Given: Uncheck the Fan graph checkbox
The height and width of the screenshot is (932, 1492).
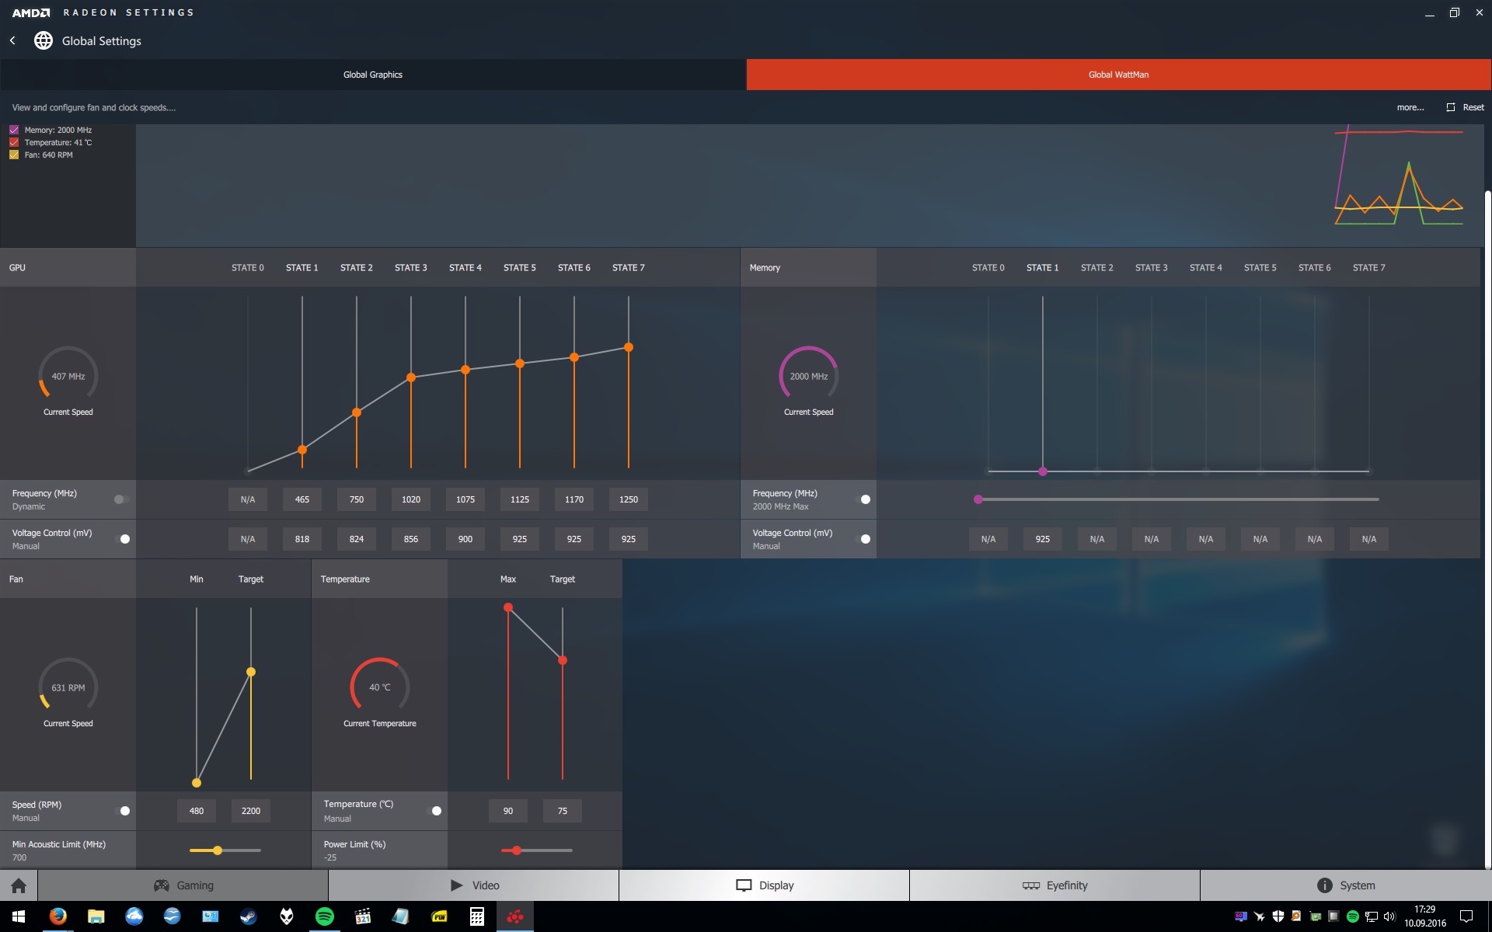Looking at the screenshot, I should 14,155.
